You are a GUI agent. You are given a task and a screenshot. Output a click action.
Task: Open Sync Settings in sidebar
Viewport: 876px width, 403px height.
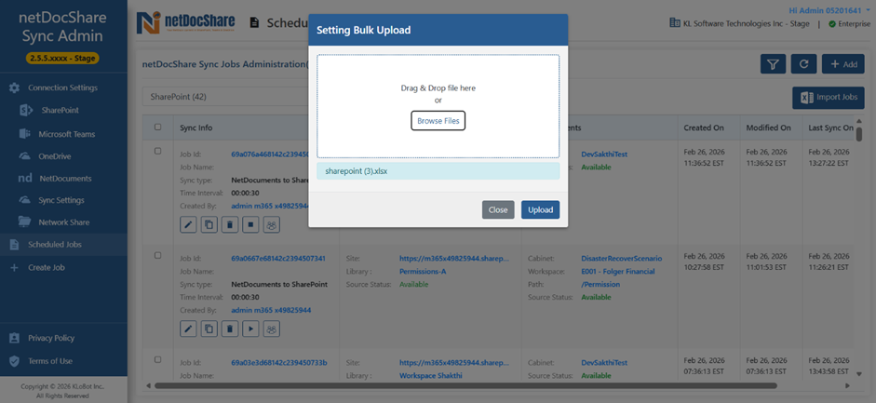click(61, 200)
